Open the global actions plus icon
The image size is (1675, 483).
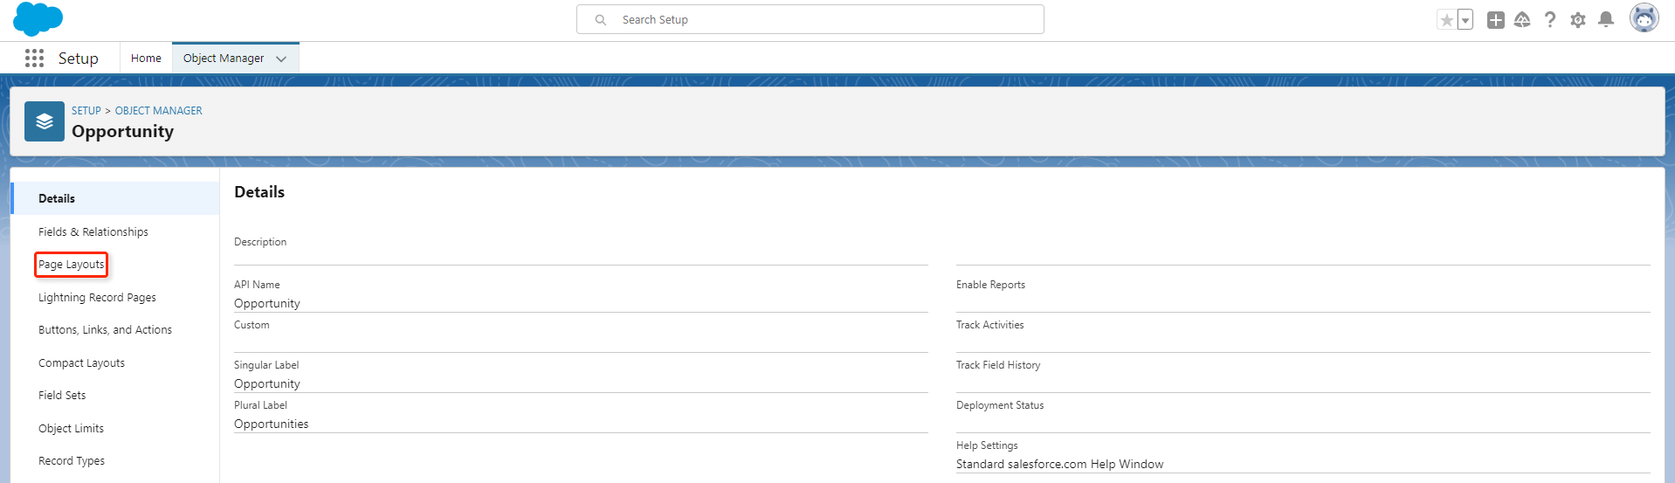tap(1496, 20)
